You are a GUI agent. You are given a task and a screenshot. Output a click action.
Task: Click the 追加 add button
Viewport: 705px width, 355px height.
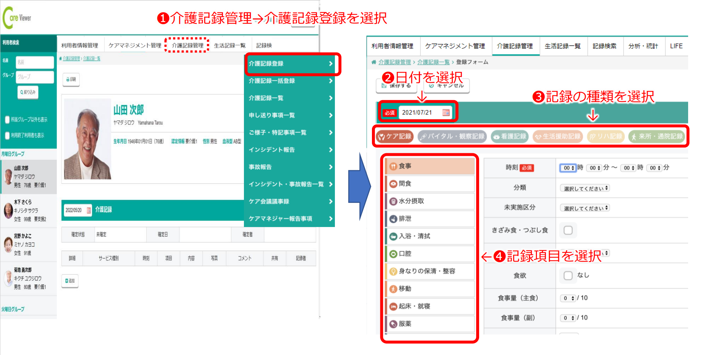[70, 281]
